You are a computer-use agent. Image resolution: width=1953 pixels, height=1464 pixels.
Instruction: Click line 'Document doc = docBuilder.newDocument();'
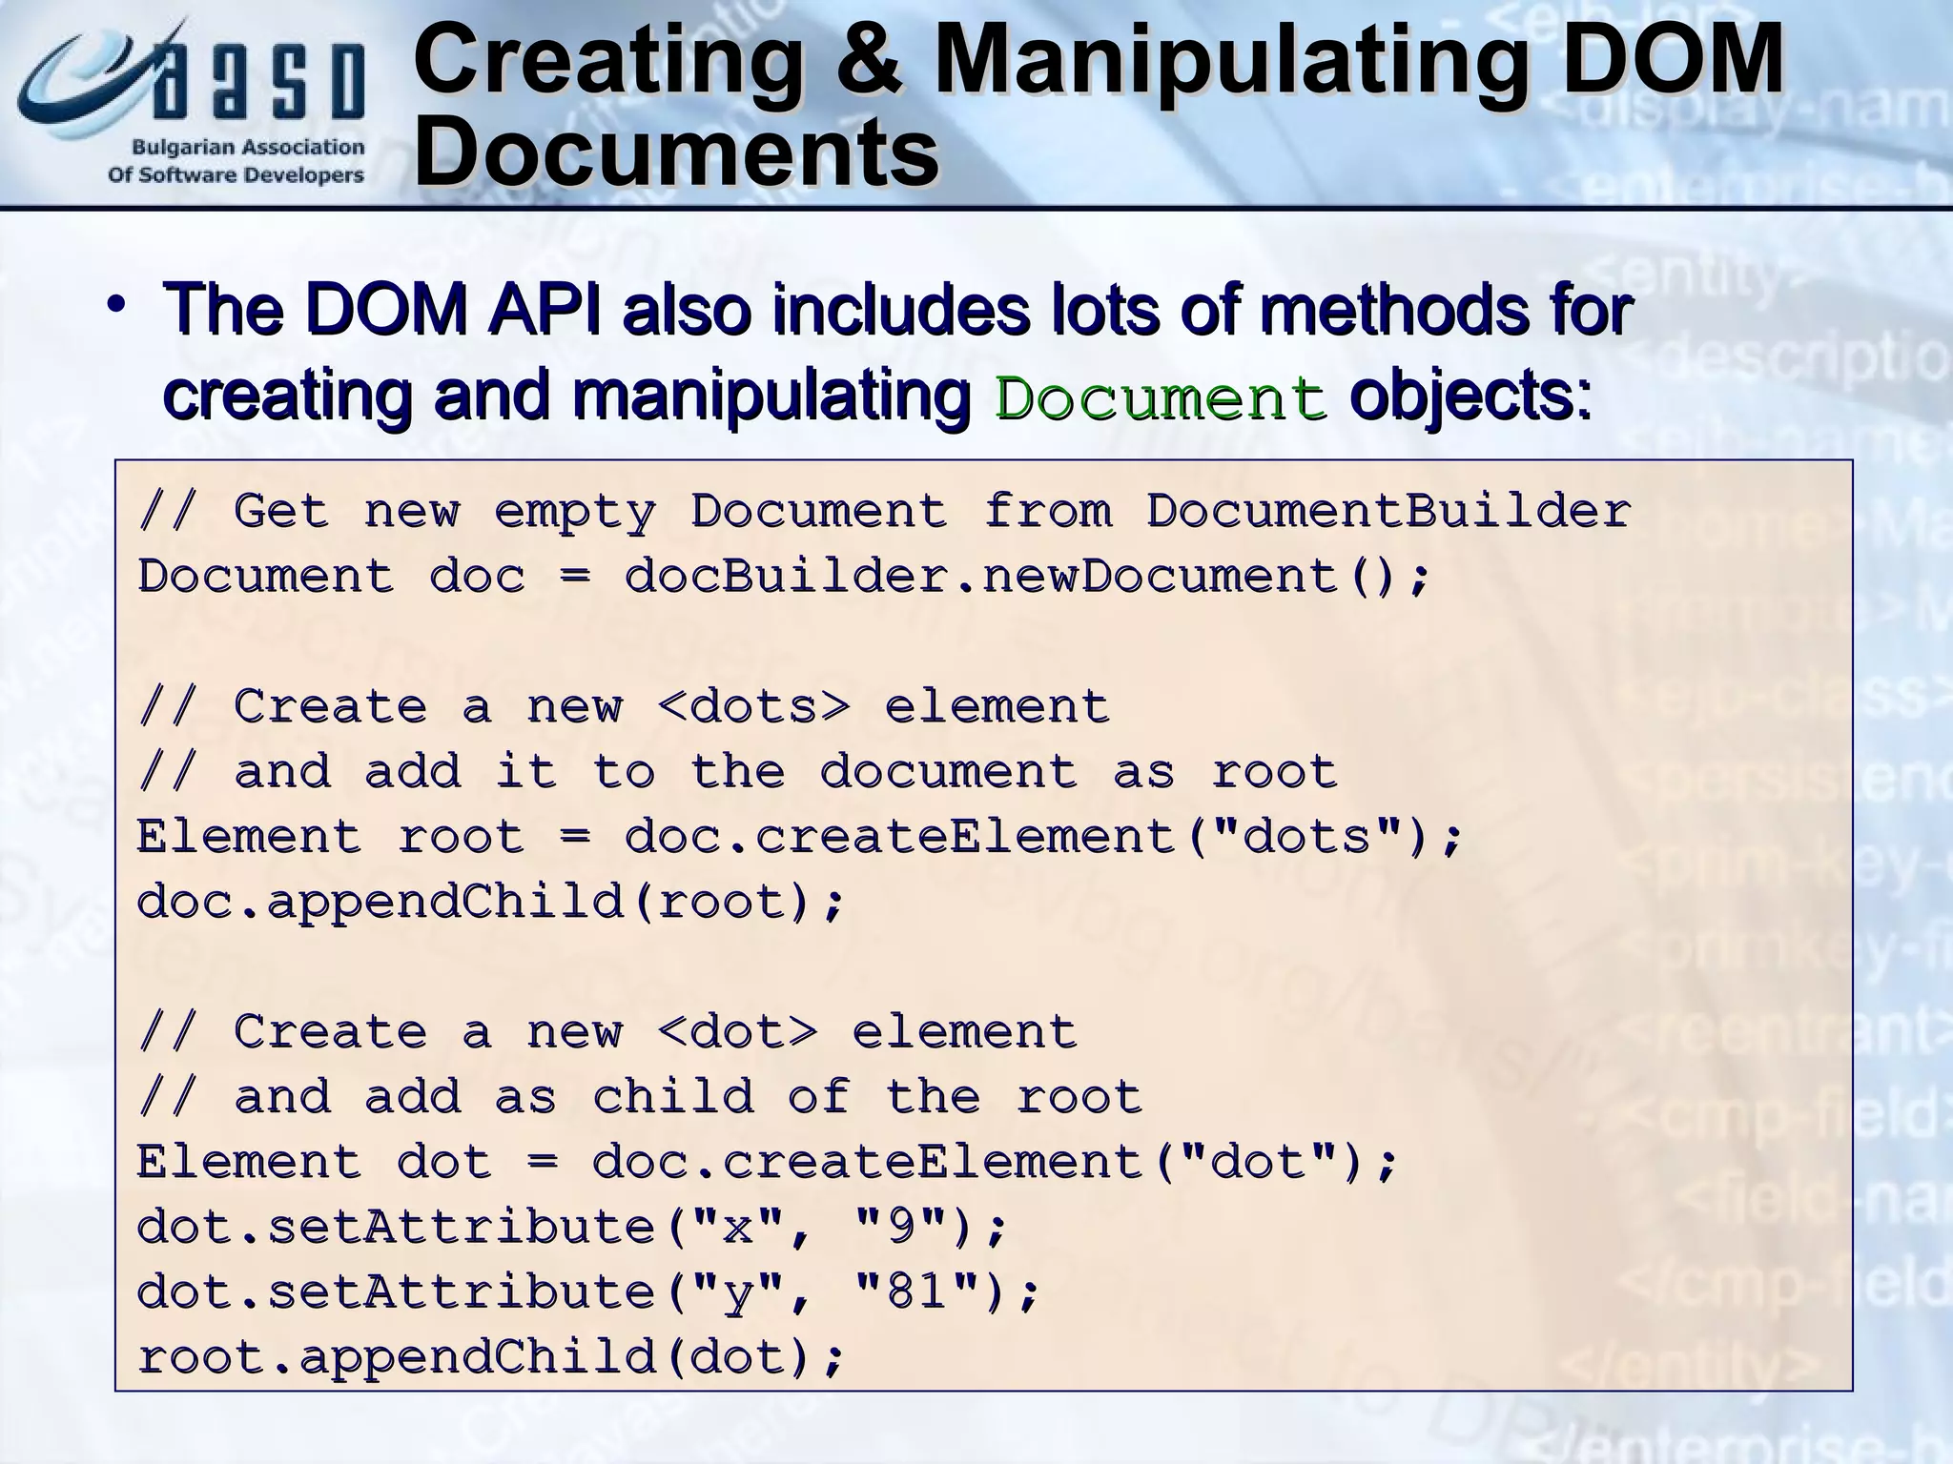tap(784, 578)
